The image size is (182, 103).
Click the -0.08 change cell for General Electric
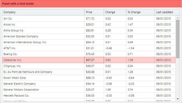click(115, 84)
